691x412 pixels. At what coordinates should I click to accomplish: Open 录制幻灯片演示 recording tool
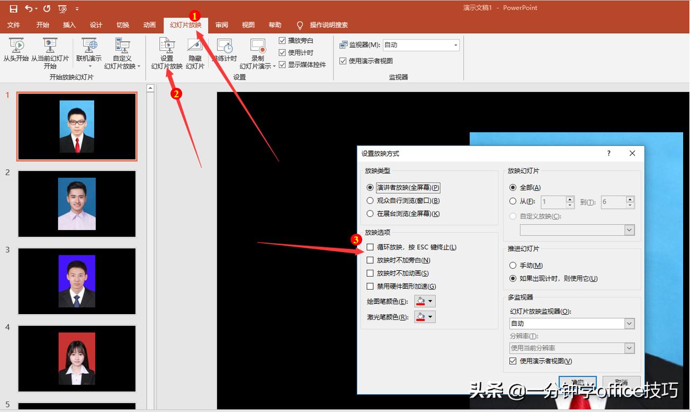pyautogui.click(x=257, y=53)
